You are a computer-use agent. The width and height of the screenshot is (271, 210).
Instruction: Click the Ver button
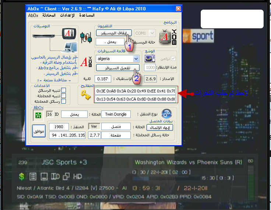[94, 126]
